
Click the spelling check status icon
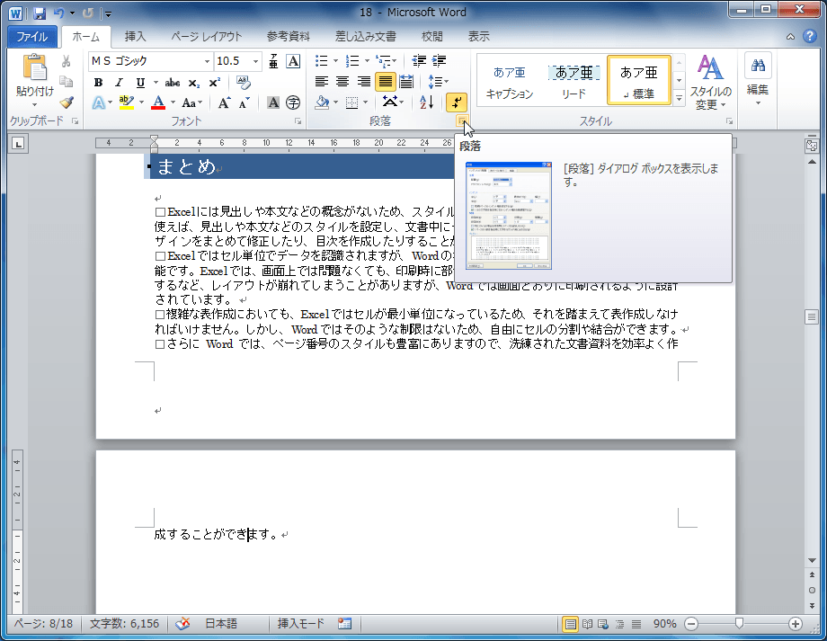(x=182, y=624)
